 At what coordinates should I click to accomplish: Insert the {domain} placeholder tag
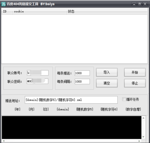click(x=63, y=109)
